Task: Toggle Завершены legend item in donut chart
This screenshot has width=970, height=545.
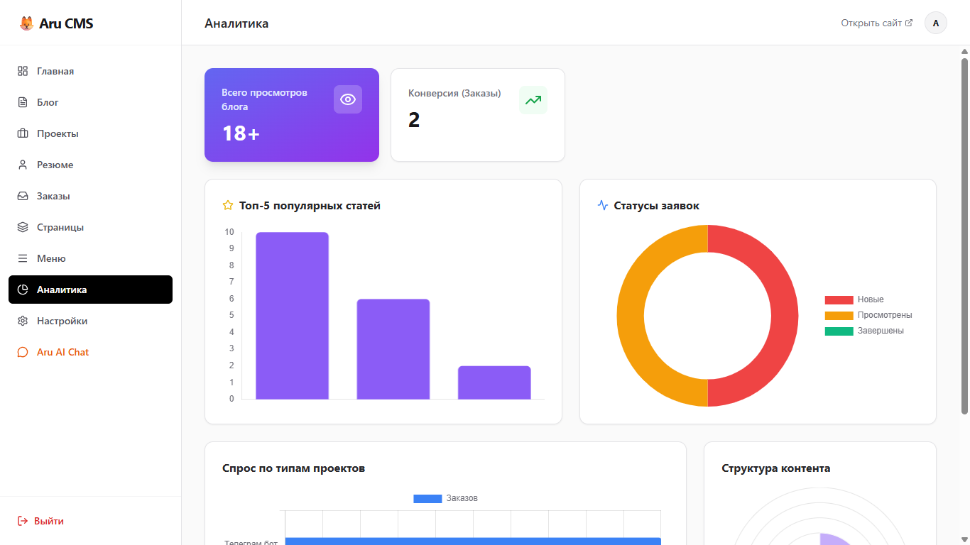Action: pos(864,331)
